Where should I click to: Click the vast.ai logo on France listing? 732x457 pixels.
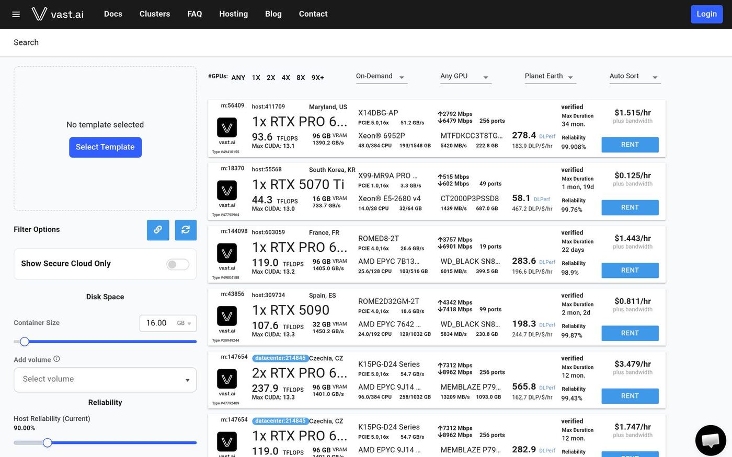[x=227, y=253]
